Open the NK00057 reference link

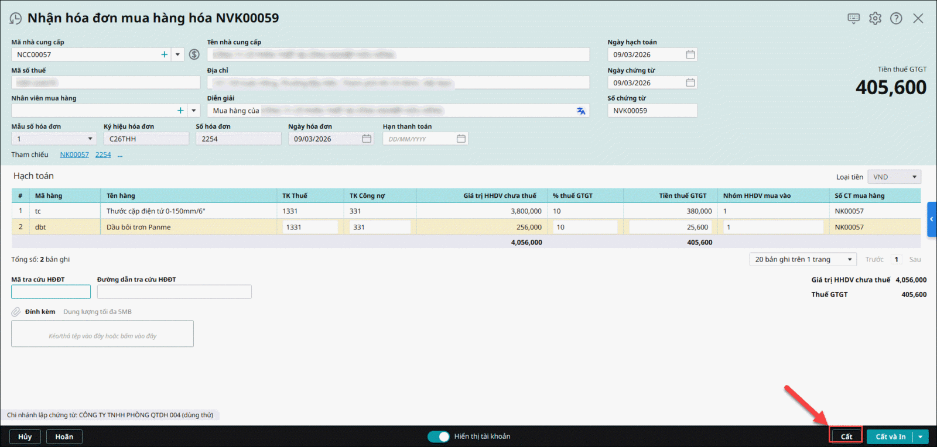tap(74, 155)
